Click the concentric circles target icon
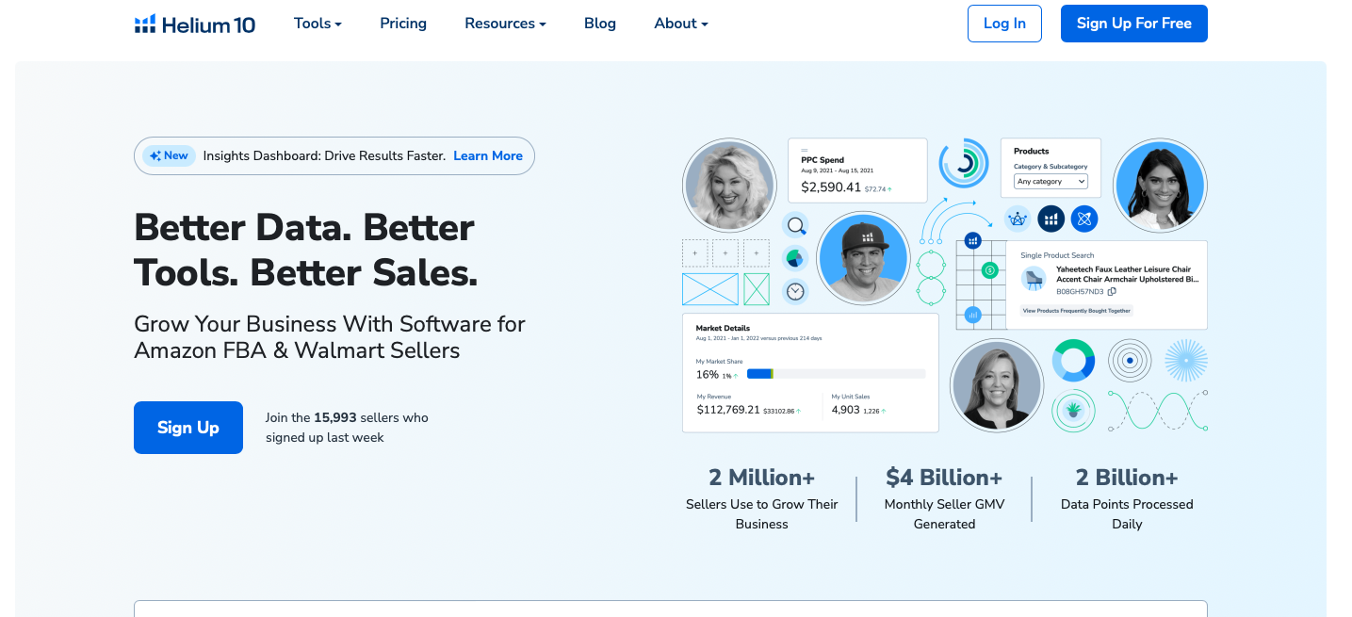The width and height of the screenshot is (1352, 617). coord(1130,361)
